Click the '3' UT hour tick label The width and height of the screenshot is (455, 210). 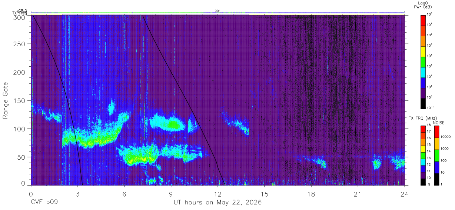78,194
